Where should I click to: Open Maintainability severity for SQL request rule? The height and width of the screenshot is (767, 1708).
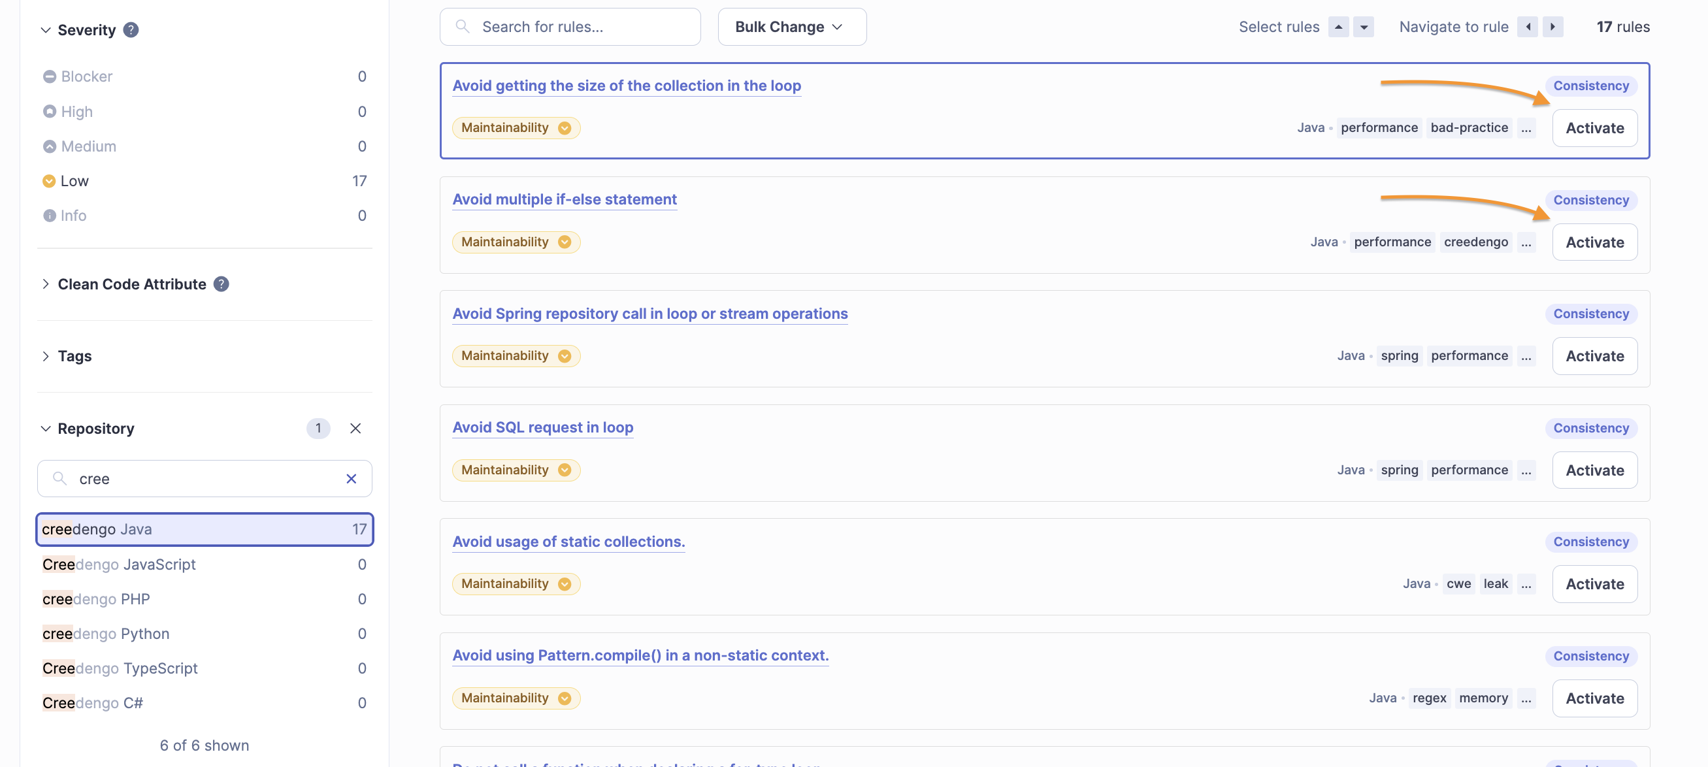pos(516,470)
